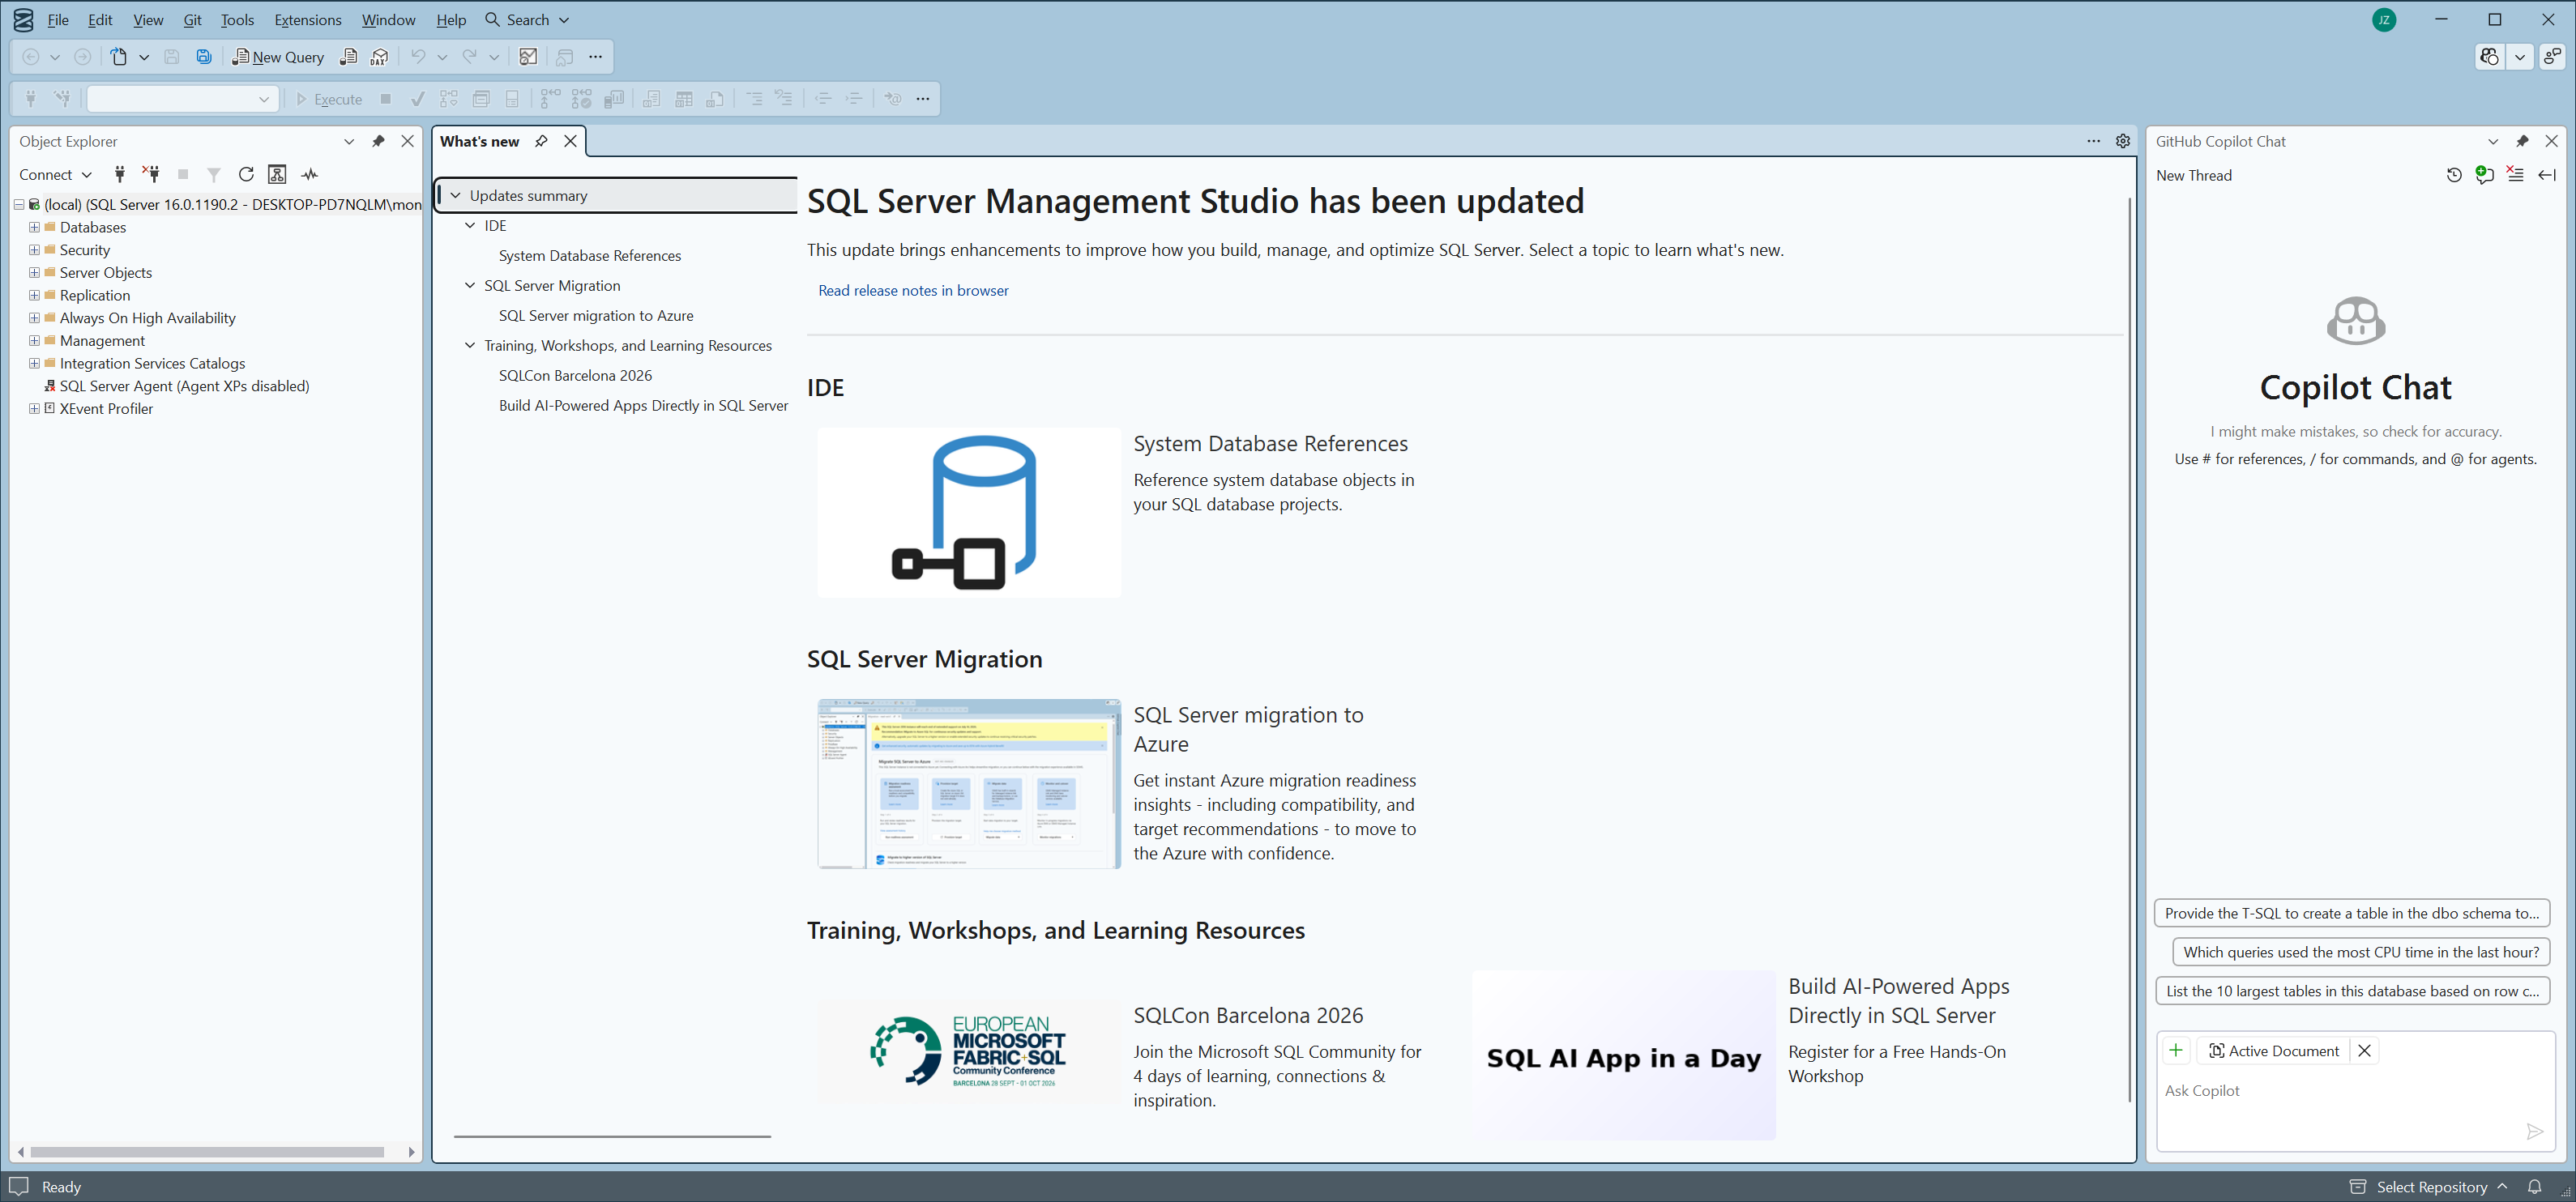Collapse the (local) server root node
The image size is (2576, 1202).
[x=18, y=204]
